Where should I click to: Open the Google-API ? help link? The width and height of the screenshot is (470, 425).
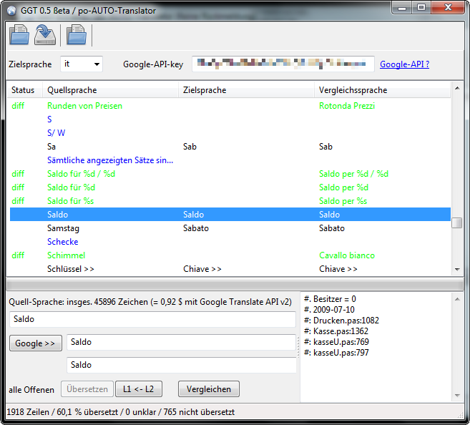[x=404, y=64]
